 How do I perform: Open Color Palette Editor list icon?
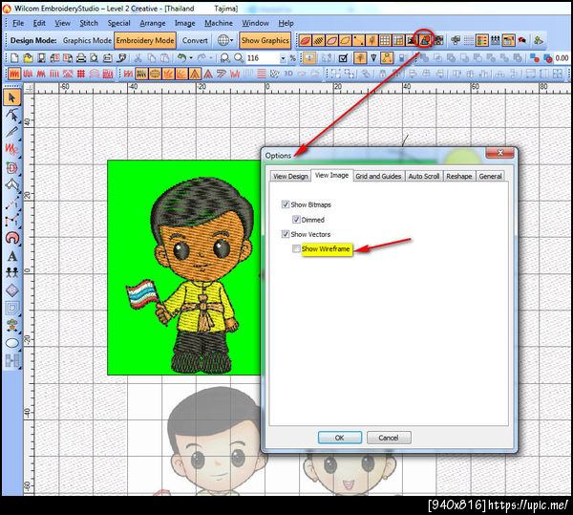(x=482, y=40)
